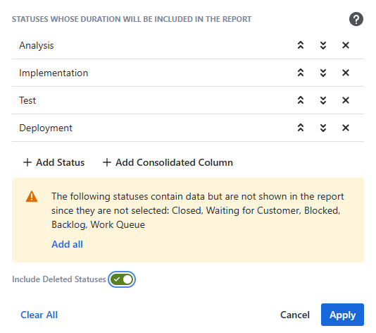
Task: Move Implementation status up
Action: (x=301, y=73)
